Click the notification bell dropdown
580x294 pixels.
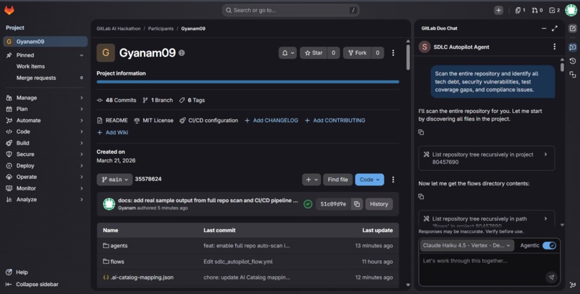coord(287,52)
